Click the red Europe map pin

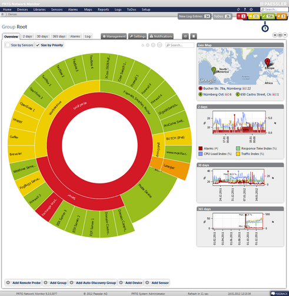[x=267, y=63]
